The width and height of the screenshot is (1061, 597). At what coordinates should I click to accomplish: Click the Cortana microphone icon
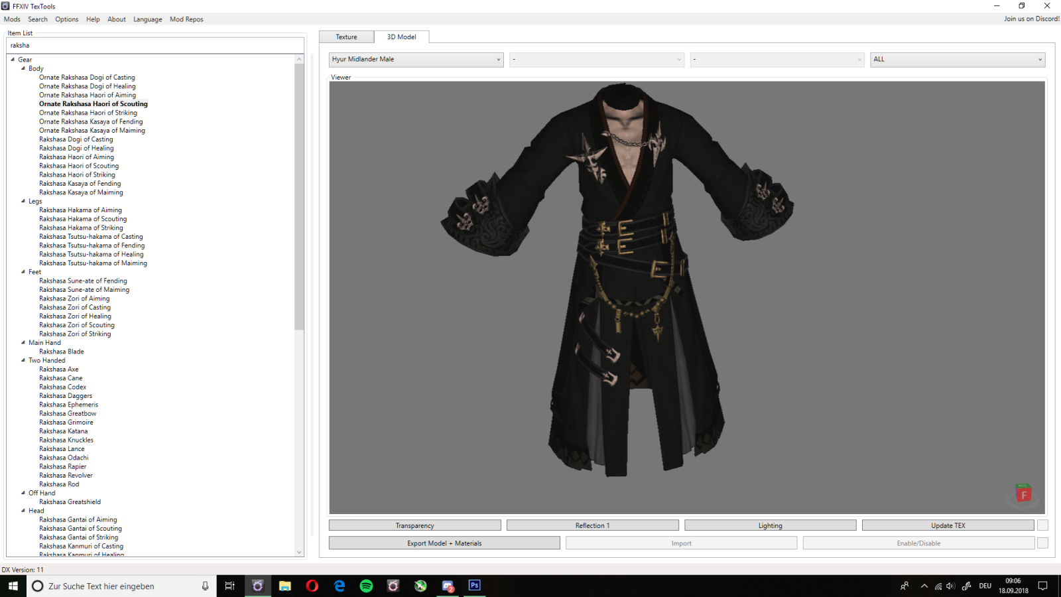pyautogui.click(x=205, y=586)
